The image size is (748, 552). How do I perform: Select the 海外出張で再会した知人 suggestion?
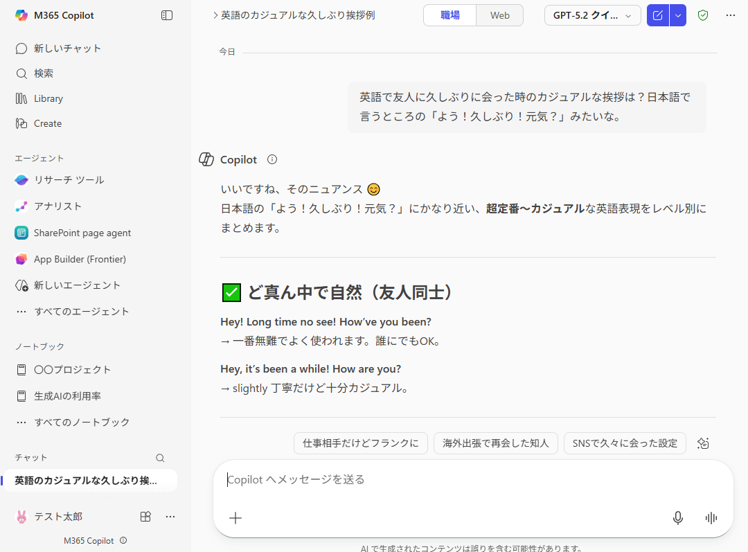496,443
